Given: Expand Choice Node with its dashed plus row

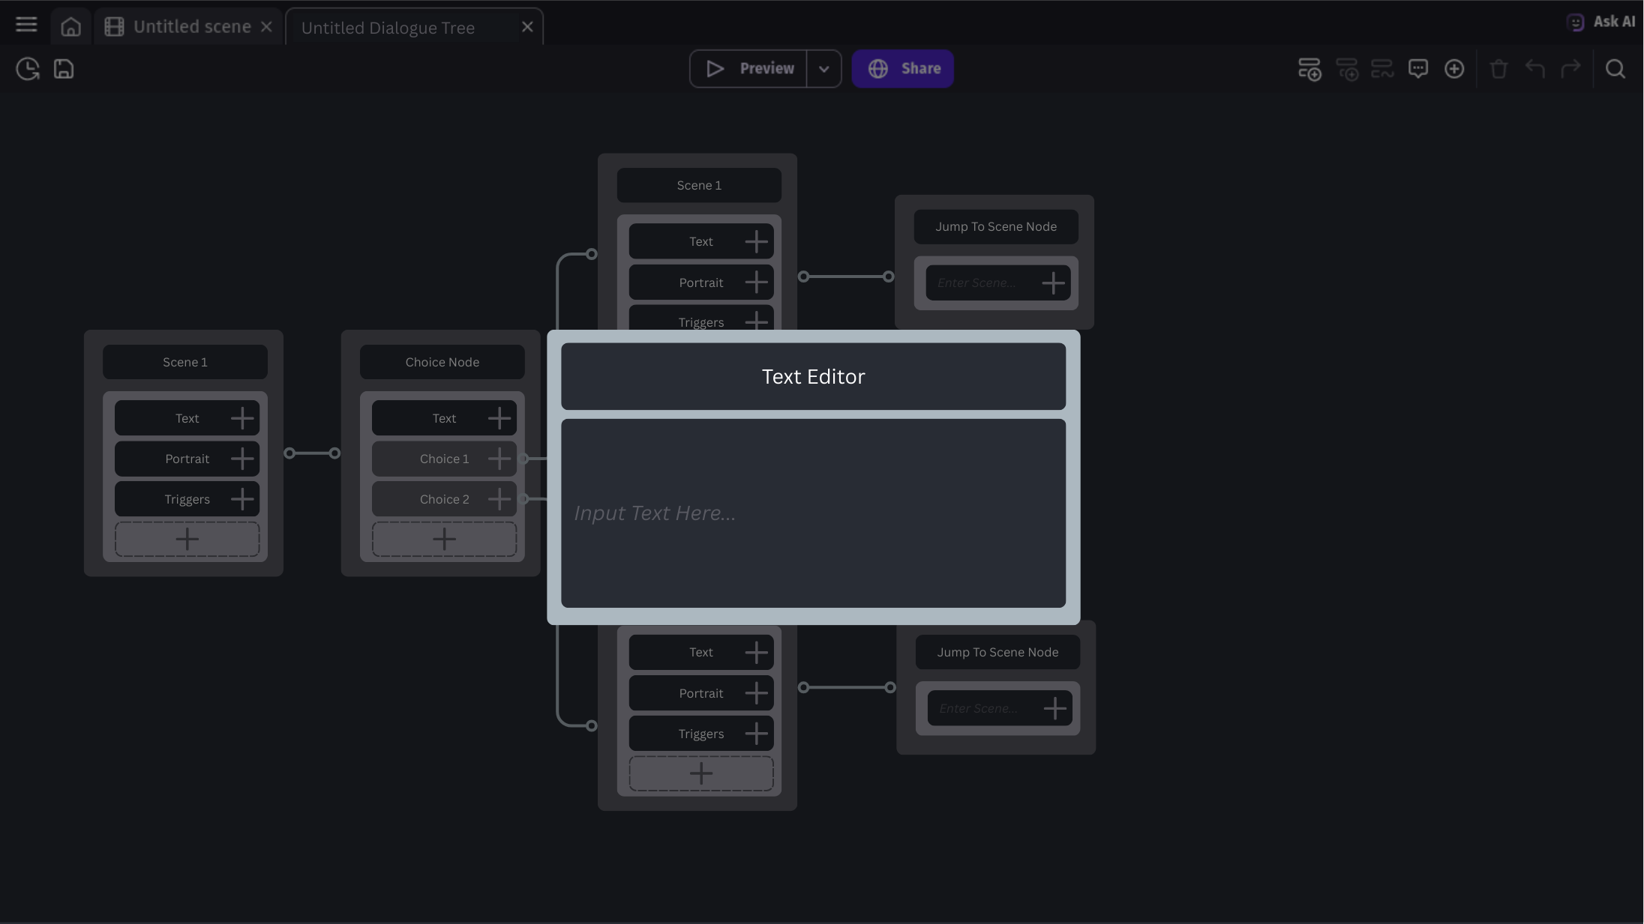Looking at the screenshot, I should [x=442, y=538].
